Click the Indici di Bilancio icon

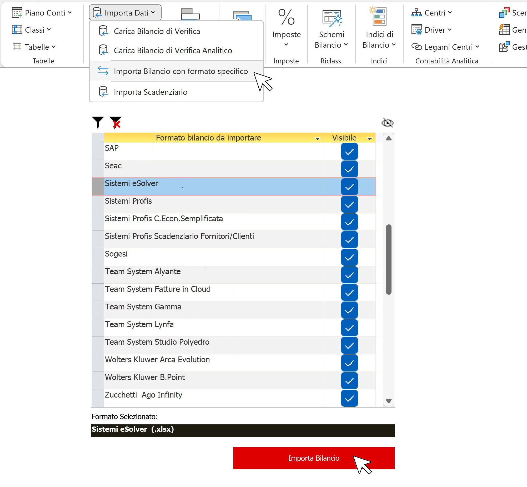378,16
